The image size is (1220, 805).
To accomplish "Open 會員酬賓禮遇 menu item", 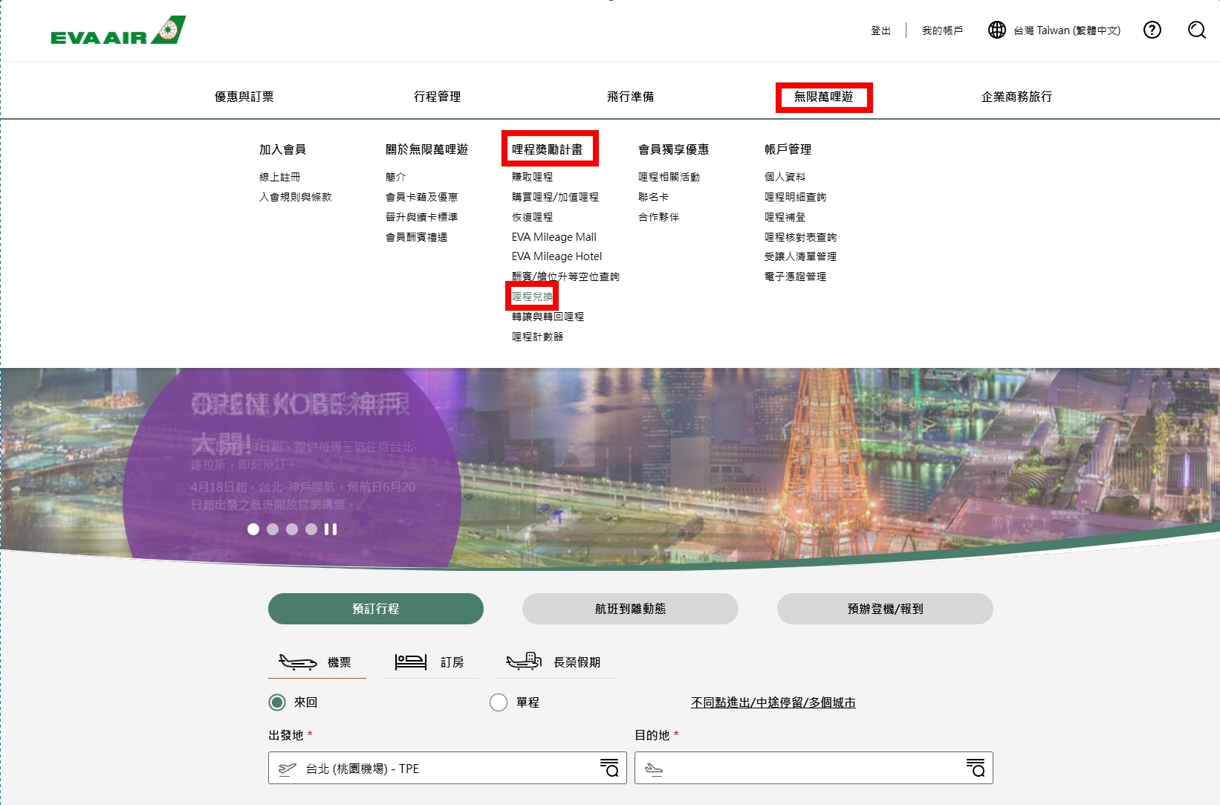I will pyautogui.click(x=416, y=237).
